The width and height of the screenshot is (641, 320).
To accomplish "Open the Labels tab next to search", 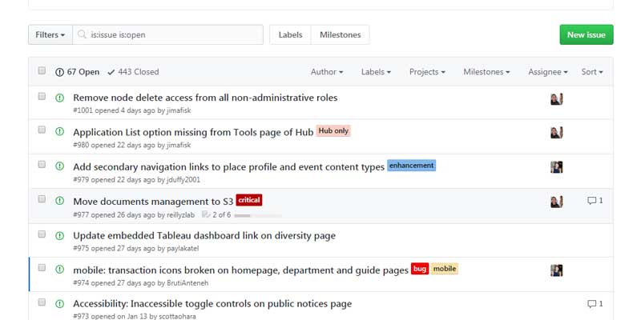I will [x=290, y=35].
